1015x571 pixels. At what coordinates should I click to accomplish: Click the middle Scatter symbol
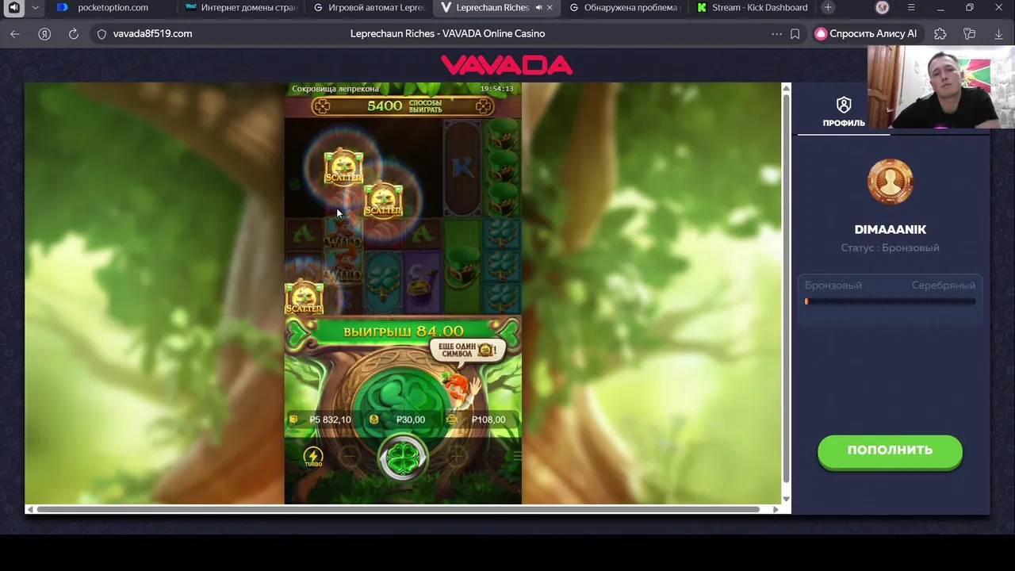pos(383,200)
